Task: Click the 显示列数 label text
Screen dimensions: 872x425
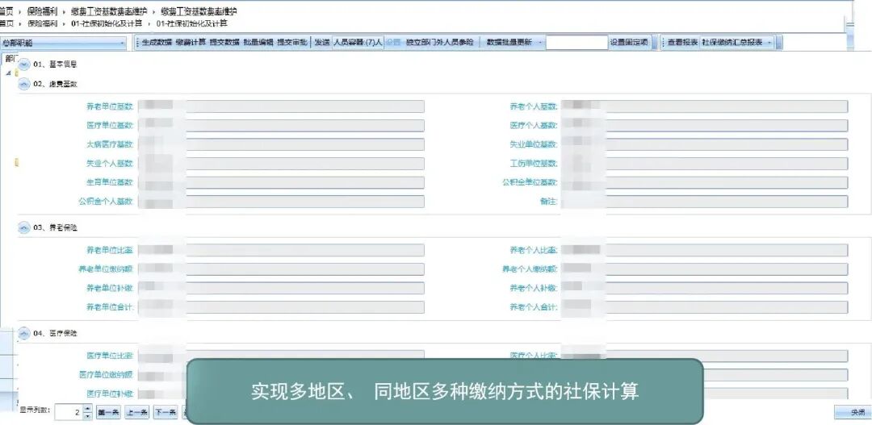Action: [x=35, y=410]
